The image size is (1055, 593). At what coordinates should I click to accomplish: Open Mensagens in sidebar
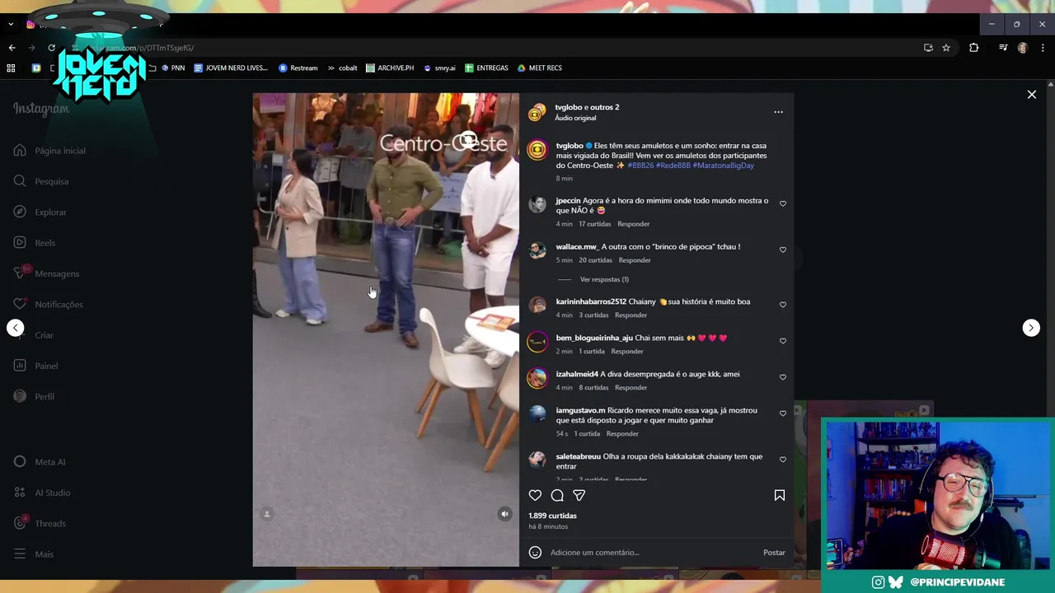pos(46,273)
